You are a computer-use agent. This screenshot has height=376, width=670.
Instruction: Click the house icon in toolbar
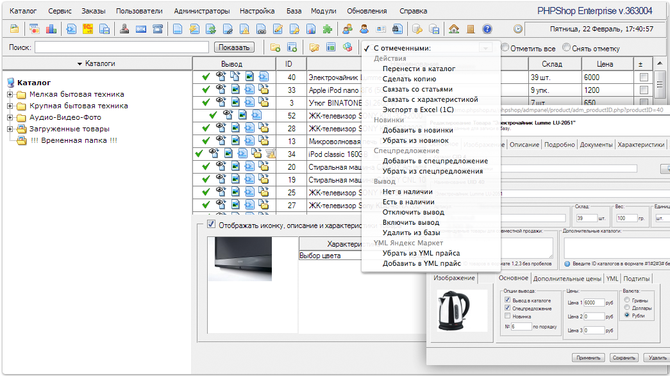454,29
